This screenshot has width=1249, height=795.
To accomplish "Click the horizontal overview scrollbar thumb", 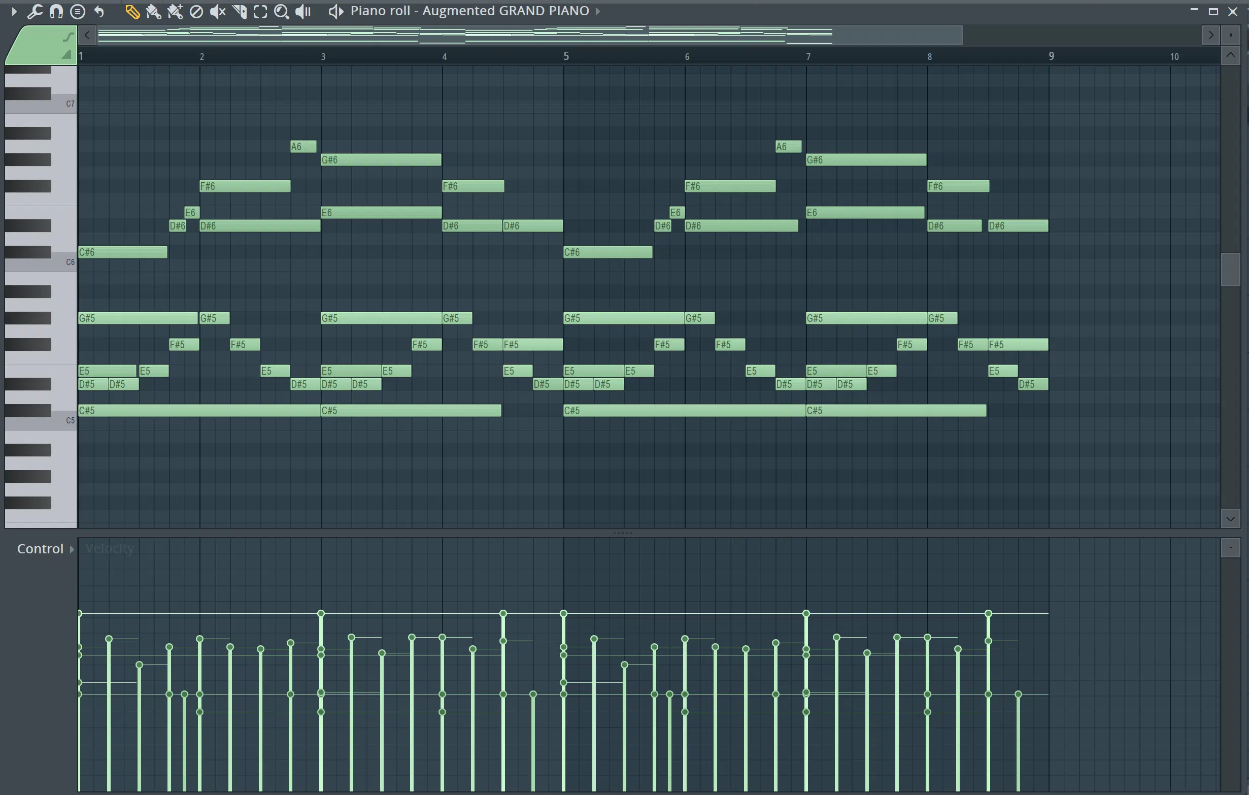I will 529,35.
